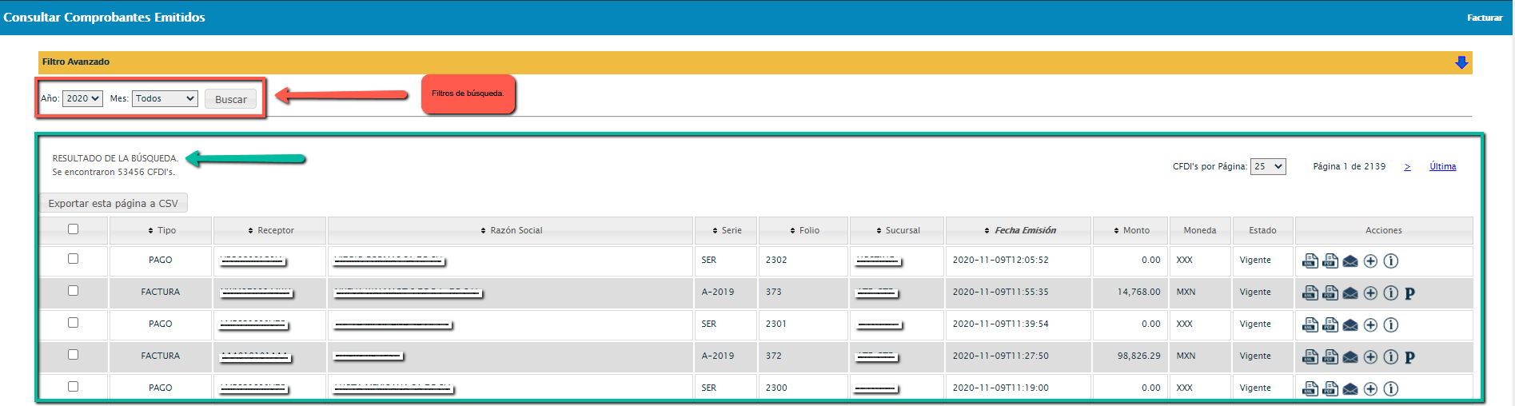Go to Última page link
Viewport: 1515px width, 406px height.
pos(1442,166)
